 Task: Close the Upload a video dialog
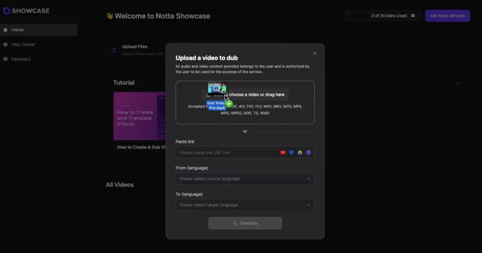click(x=314, y=53)
